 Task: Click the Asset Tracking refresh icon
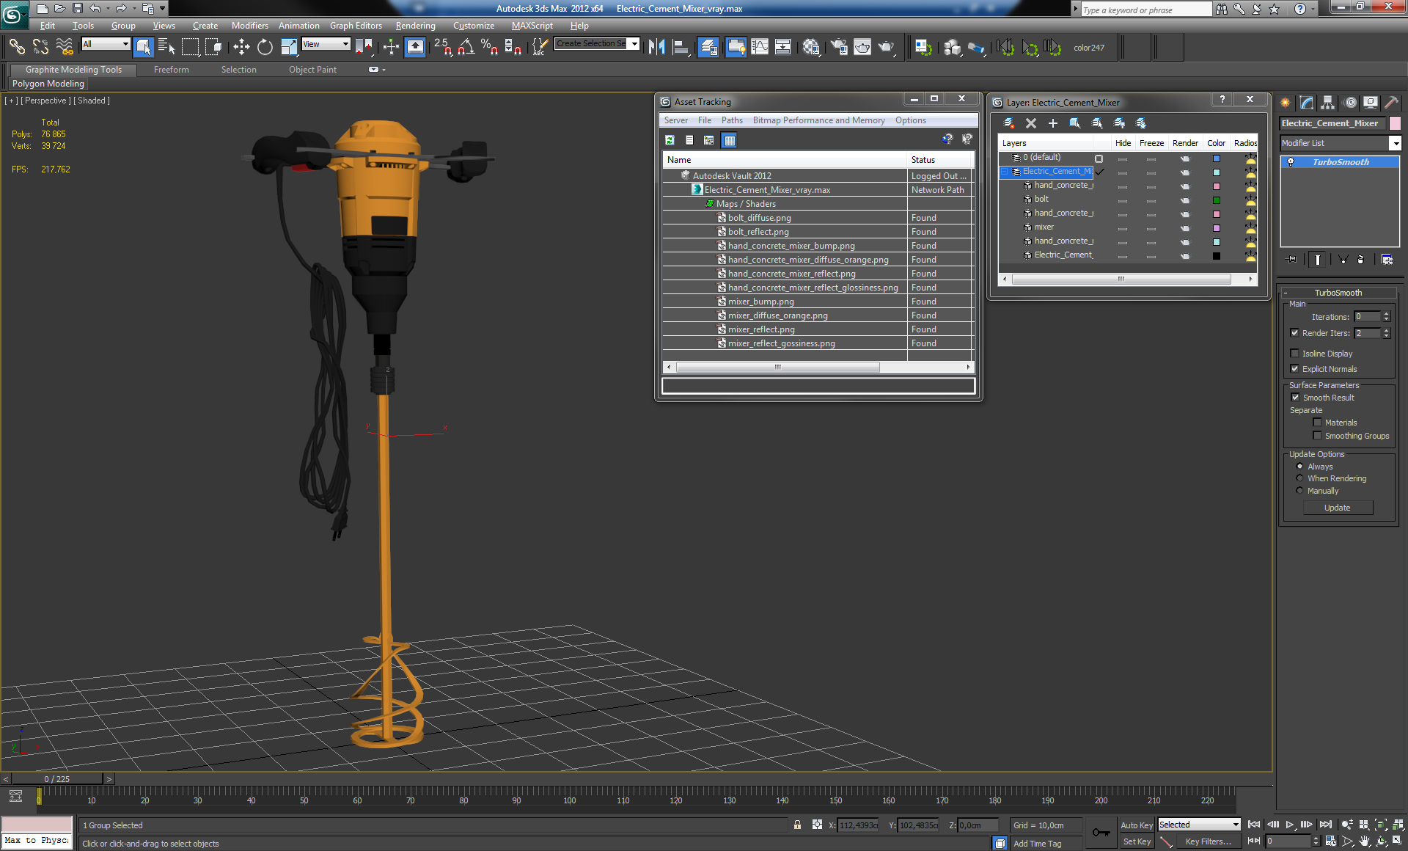pyautogui.click(x=671, y=140)
